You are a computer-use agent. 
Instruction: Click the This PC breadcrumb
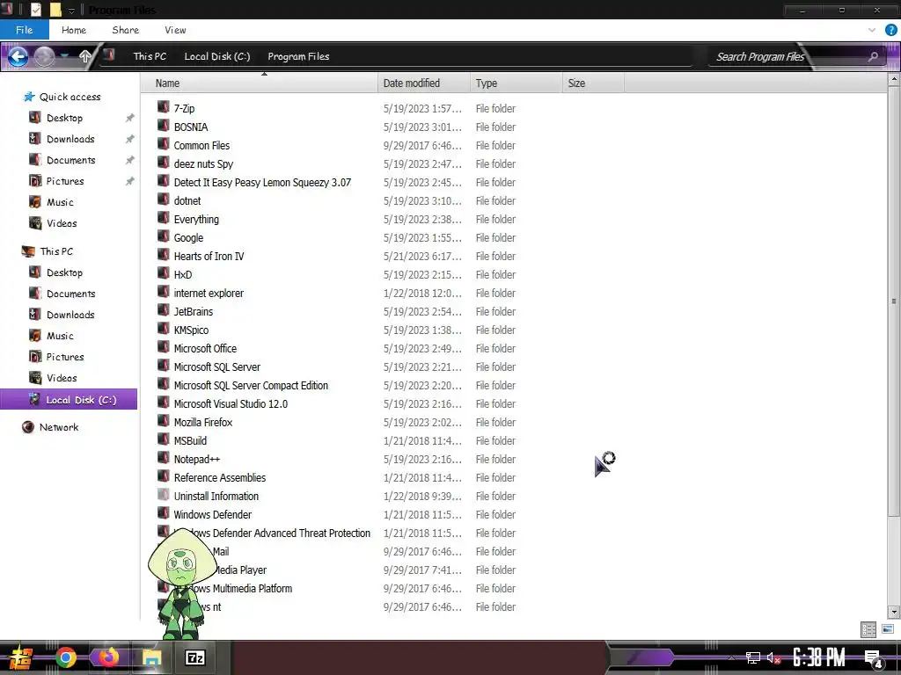tap(150, 56)
